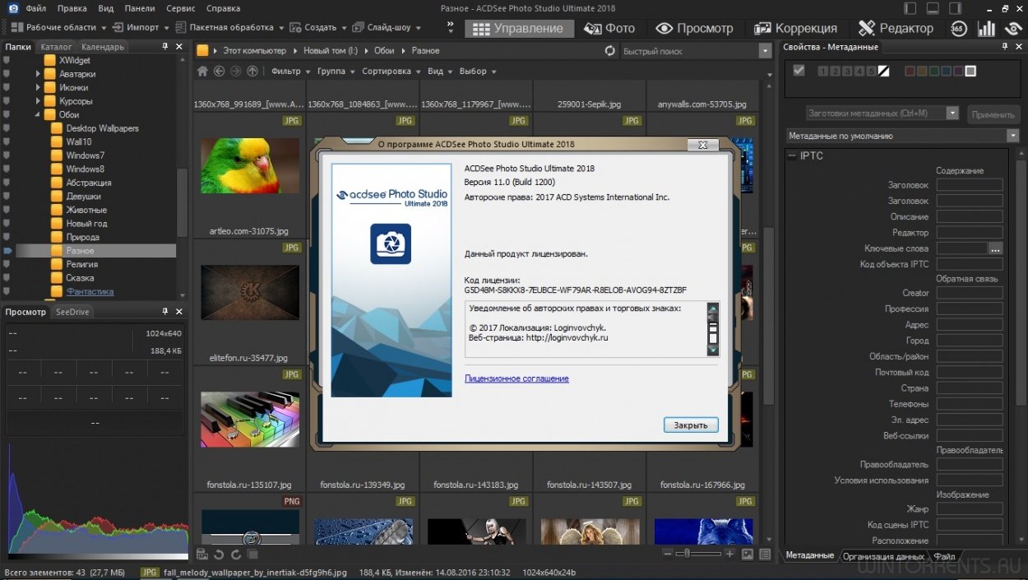The height and width of the screenshot is (580, 1028).
Task: Click the home folder icon in navigation bar
Action: [202, 72]
